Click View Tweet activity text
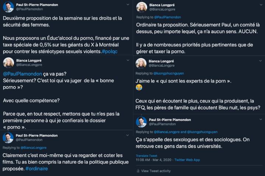The height and width of the screenshot is (176, 265). coord(156,171)
